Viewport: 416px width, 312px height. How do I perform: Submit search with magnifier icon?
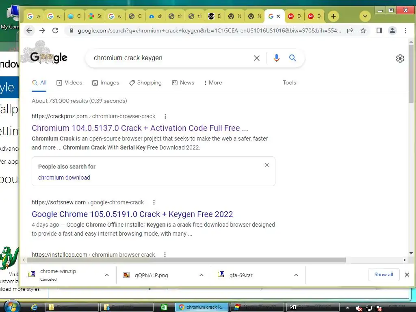click(x=292, y=58)
